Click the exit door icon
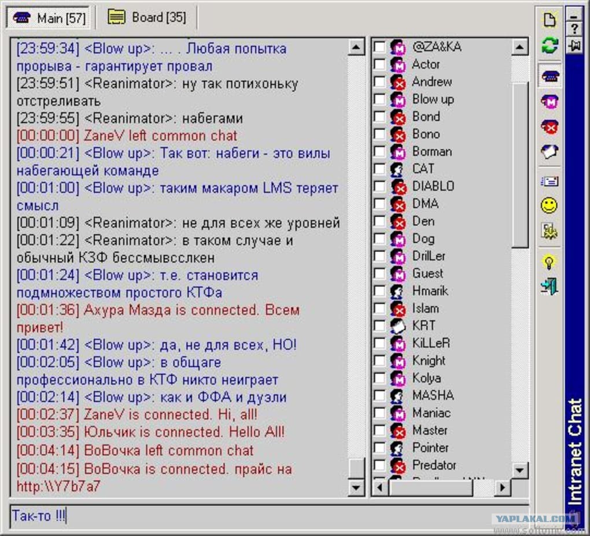590x536 pixels. pos(550,286)
